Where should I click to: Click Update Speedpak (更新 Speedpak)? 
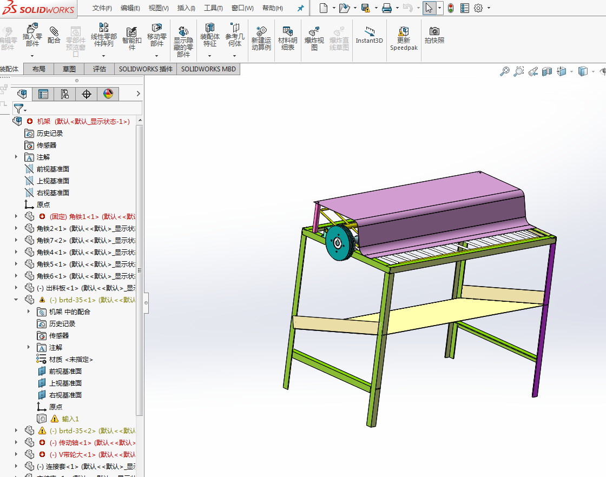[x=404, y=38]
